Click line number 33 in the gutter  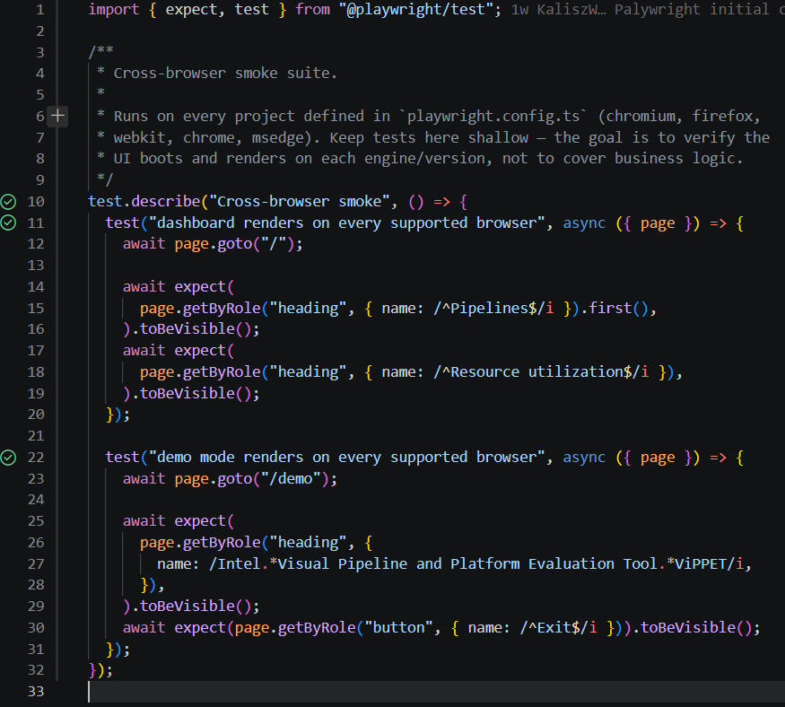coord(36,692)
